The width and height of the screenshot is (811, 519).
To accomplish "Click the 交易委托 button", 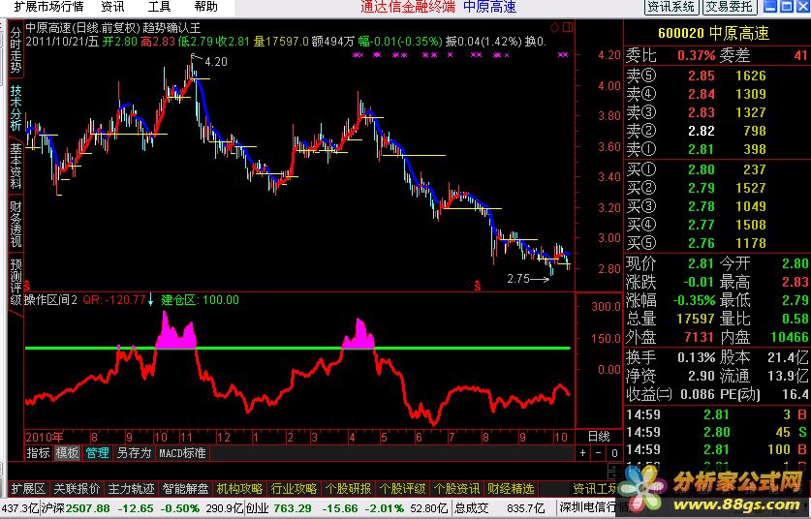I will [730, 7].
